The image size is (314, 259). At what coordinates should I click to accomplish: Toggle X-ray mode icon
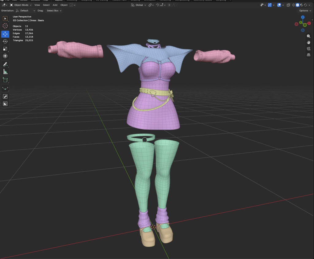pos(288,5)
